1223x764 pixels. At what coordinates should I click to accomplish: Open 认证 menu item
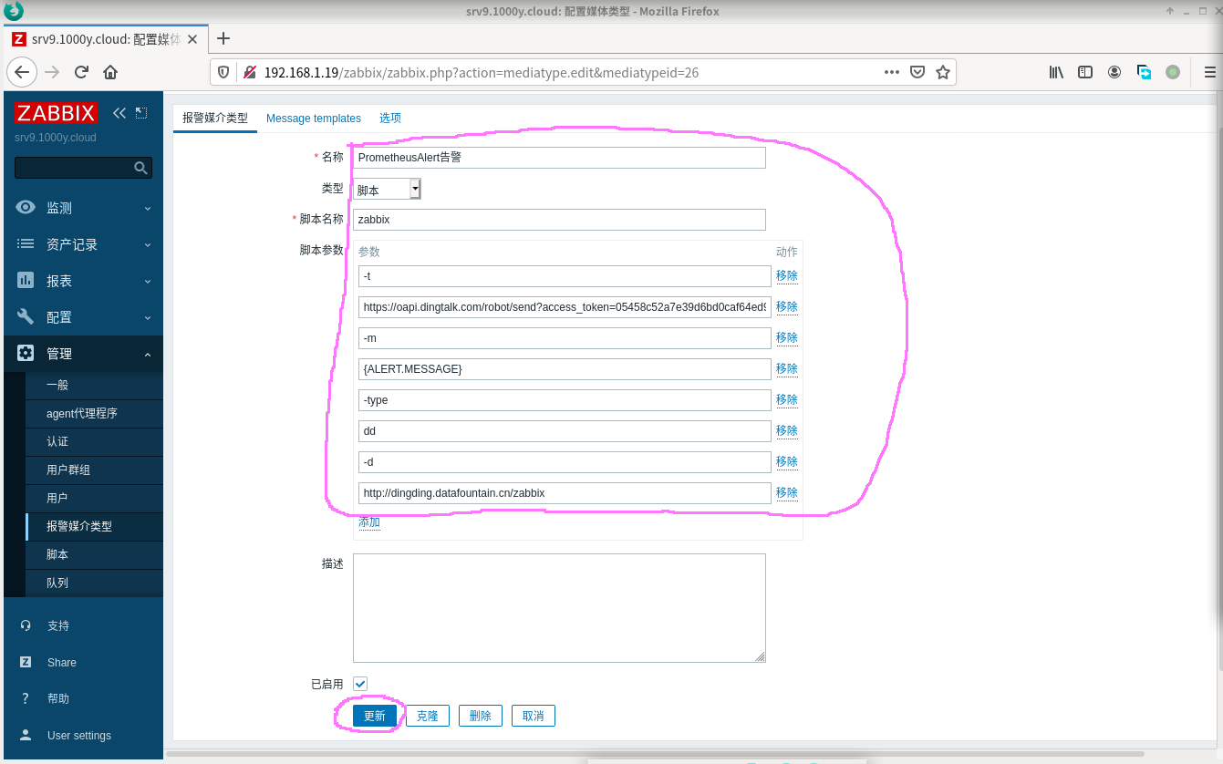[x=94, y=442]
